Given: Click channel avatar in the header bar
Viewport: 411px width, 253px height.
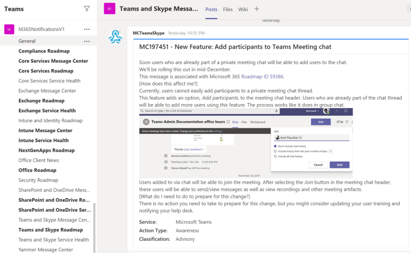Looking at the screenshot, I should pos(110,9).
